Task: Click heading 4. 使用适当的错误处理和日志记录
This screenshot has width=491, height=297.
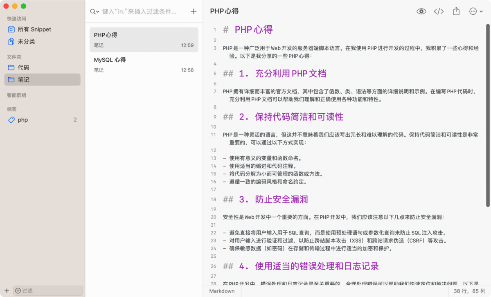Action: pyautogui.click(x=301, y=266)
